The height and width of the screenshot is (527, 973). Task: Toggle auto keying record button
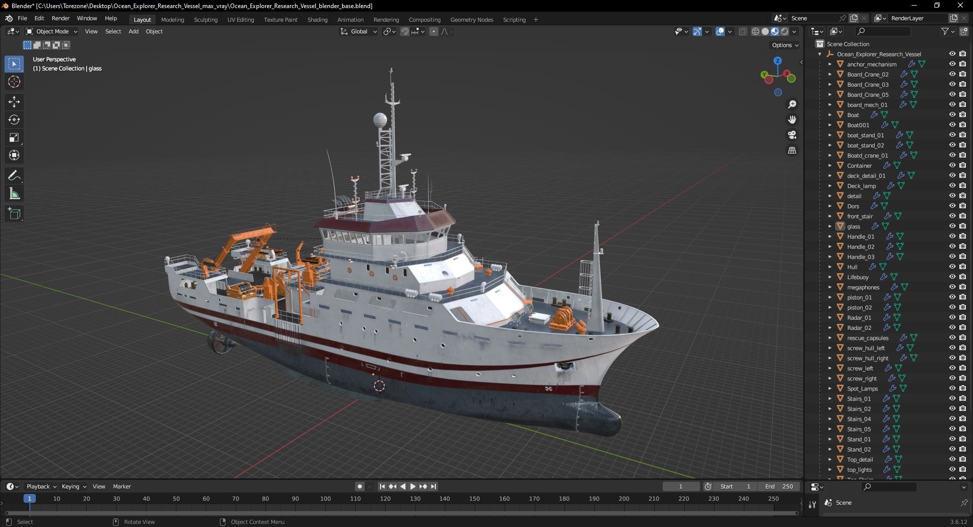359,486
